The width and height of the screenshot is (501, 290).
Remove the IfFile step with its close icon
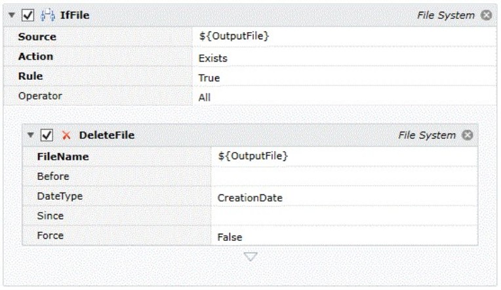click(487, 15)
